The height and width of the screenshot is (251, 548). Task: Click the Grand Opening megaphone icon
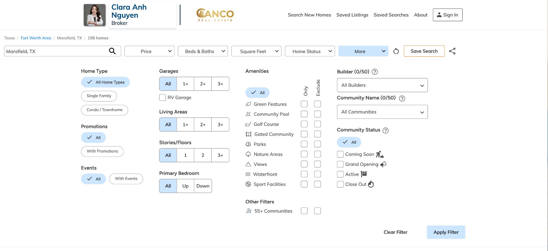(x=383, y=164)
